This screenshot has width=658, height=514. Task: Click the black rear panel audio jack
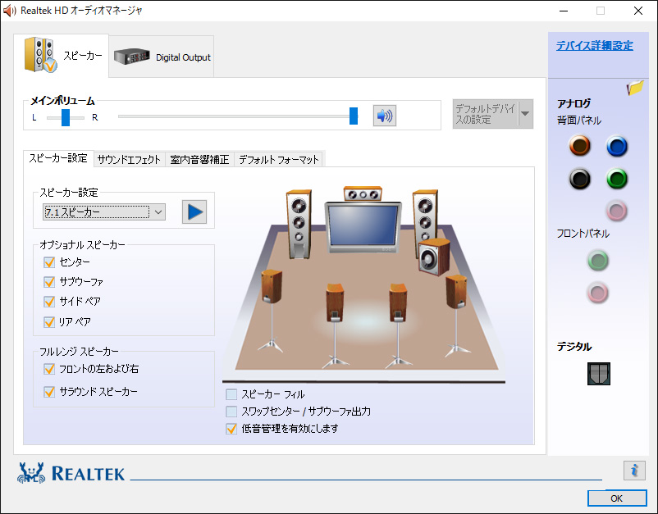(579, 179)
